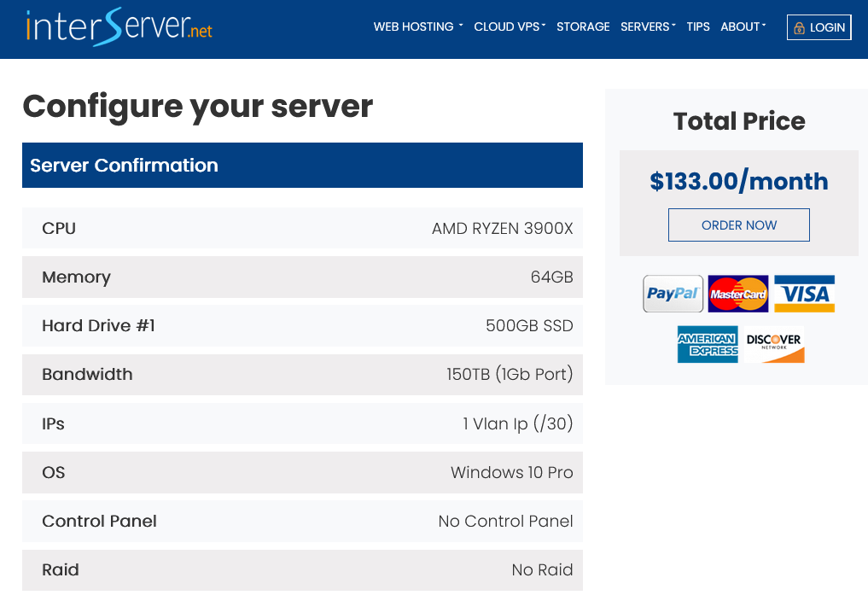The width and height of the screenshot is (868, 601).
Task: Click the $133.00/month total price
Action: click(739, 181)
